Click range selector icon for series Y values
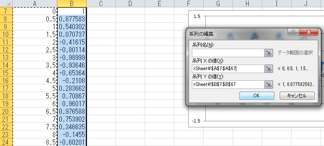 tap(269, 84)
